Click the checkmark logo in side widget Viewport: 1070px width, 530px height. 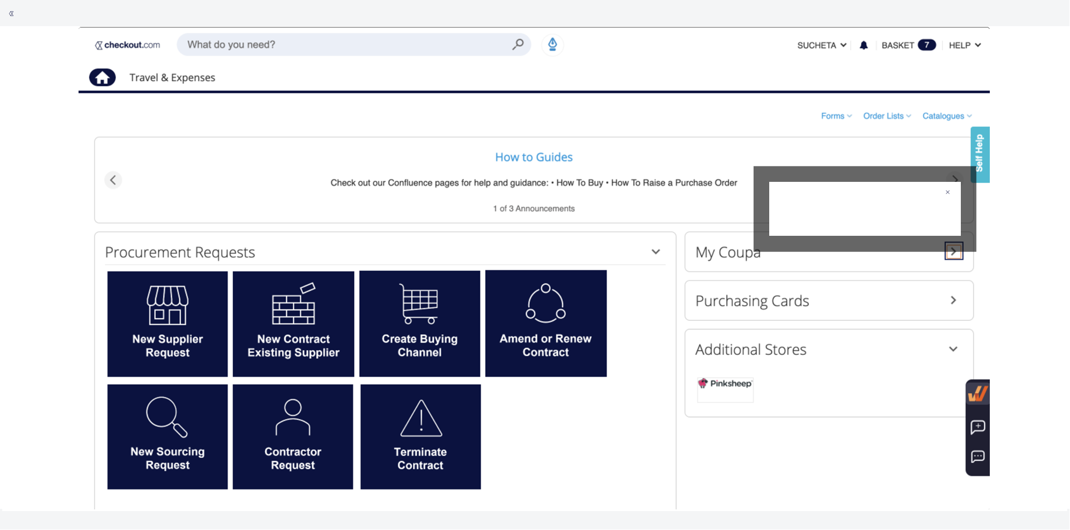point(978,394)
